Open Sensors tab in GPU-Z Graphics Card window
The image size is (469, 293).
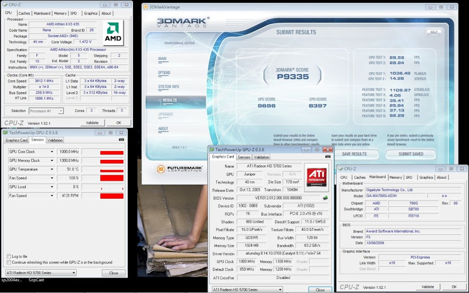point(244,157)
